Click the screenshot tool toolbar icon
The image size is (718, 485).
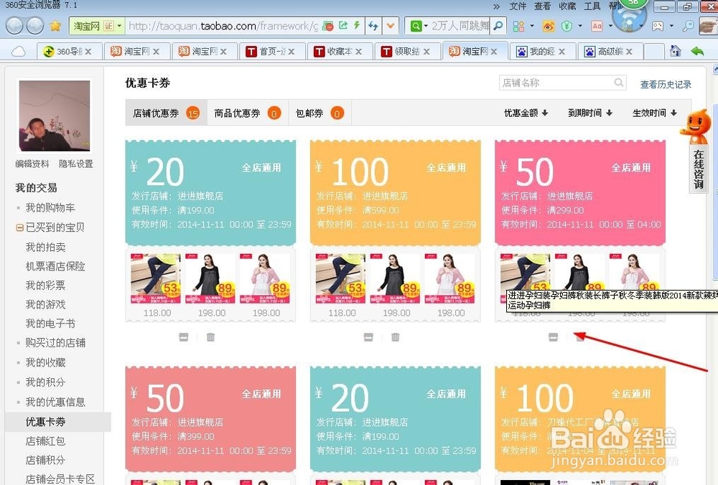pos(658,26)
